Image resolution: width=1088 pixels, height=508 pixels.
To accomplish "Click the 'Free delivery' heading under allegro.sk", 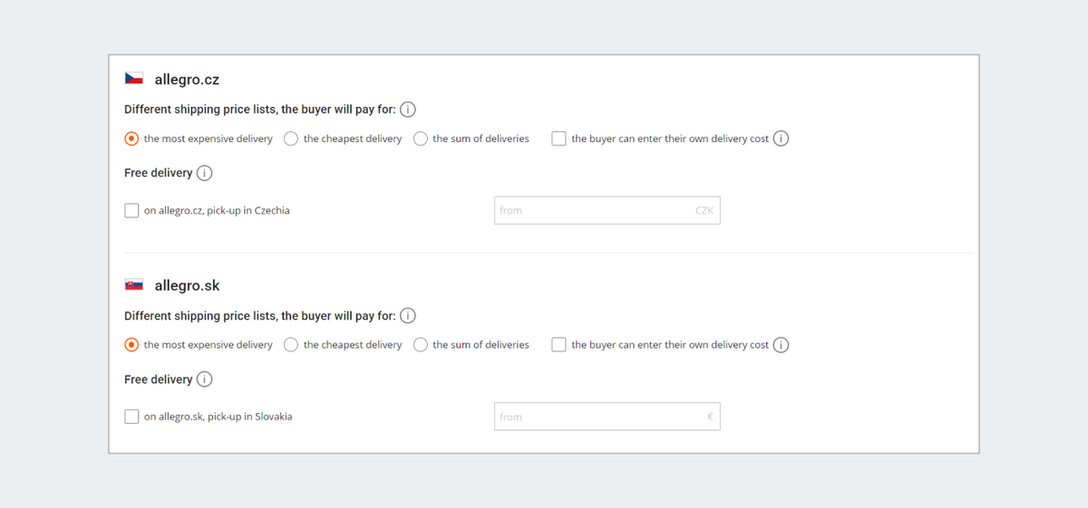I will coord(159,379).
